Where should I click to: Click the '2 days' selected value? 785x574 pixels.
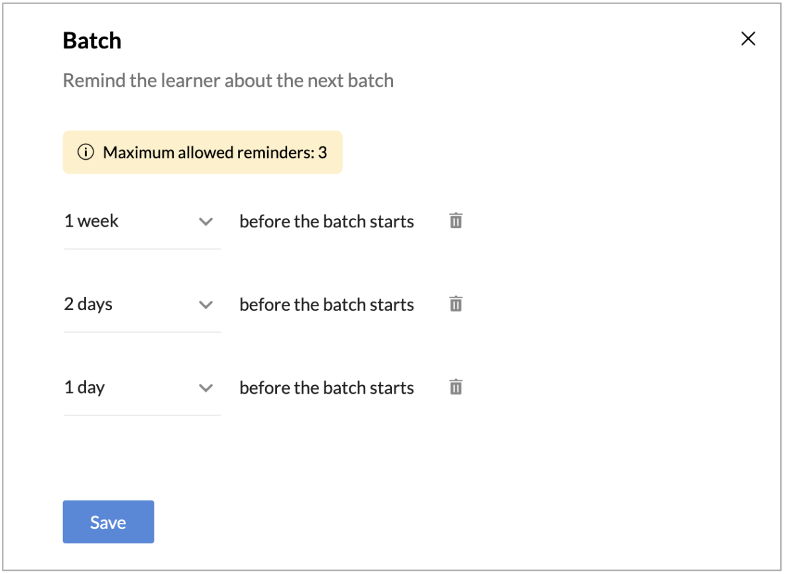coord(88,305)
